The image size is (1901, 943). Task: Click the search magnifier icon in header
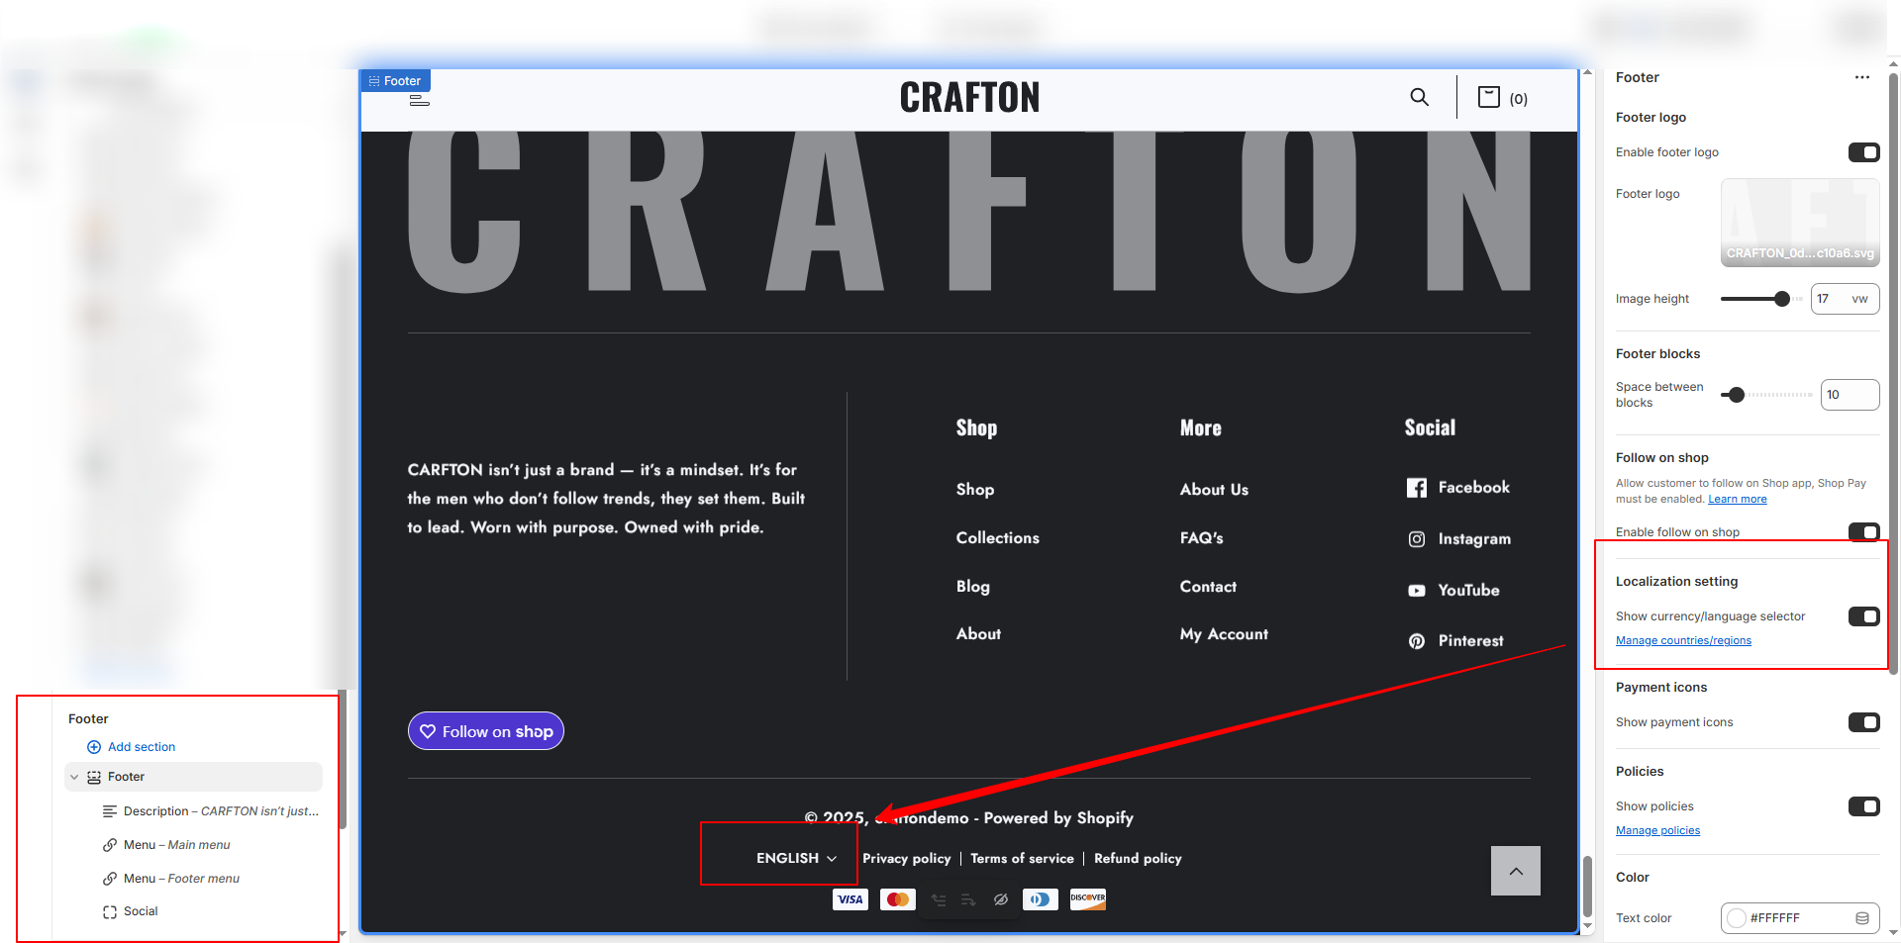[x=1419, y=97]
